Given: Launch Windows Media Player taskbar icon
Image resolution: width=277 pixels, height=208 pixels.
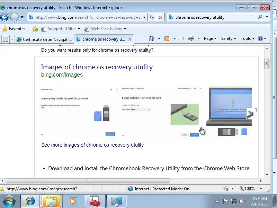Looking at the screenshot, I should pos(72,201).
